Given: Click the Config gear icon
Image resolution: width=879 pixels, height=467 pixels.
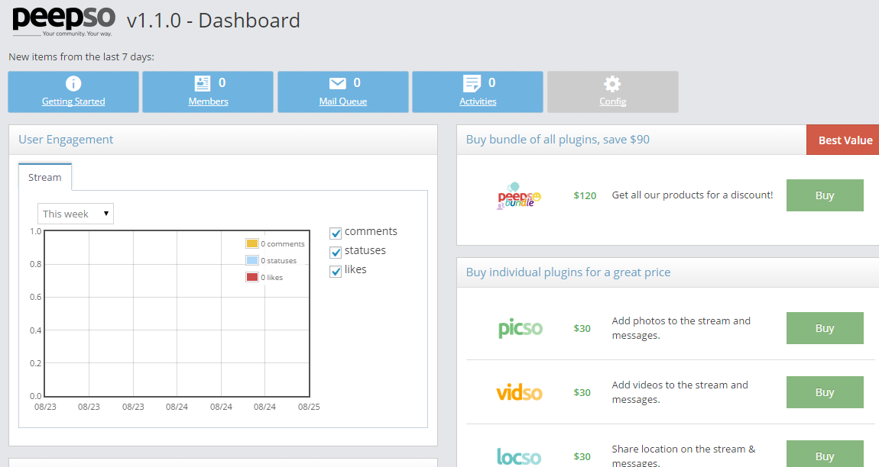Looking at the screenshot, I should tap(612, 84).
